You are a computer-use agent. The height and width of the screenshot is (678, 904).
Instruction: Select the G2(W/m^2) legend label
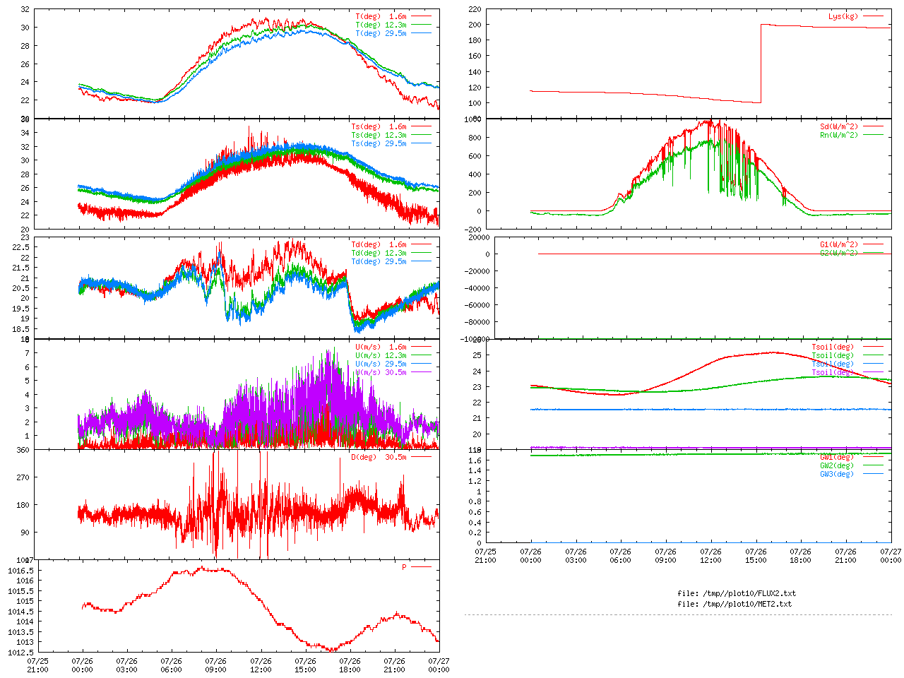coord(839,253)
